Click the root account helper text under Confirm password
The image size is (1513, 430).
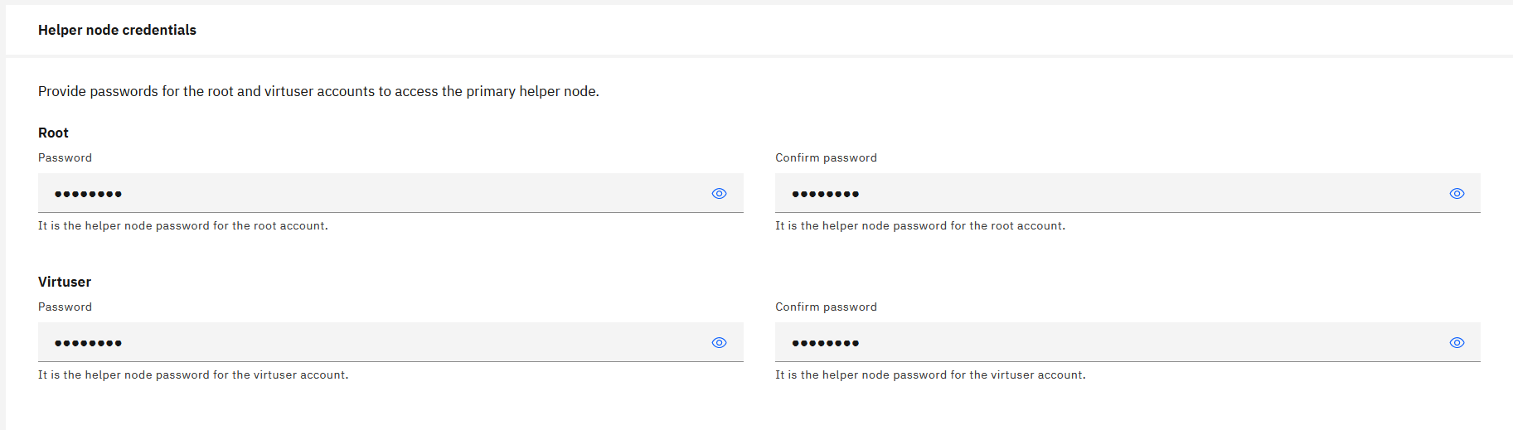point(920,225)
